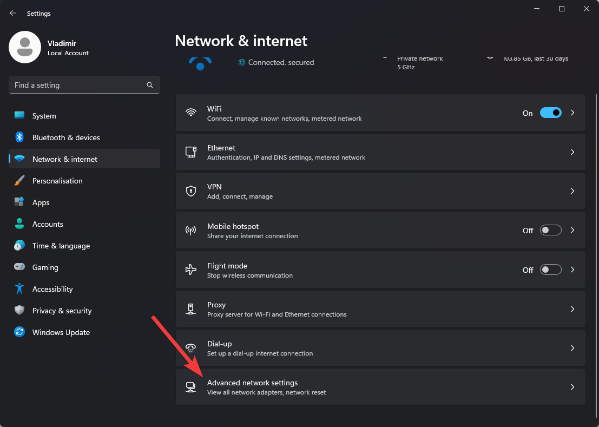Screen dimensions: 599x427
Task: Click the Settings back arrow
Action: click(13, 13)
